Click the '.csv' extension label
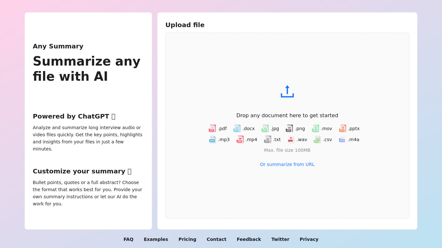This screenshot has width=442, height=248. [327, 139]
